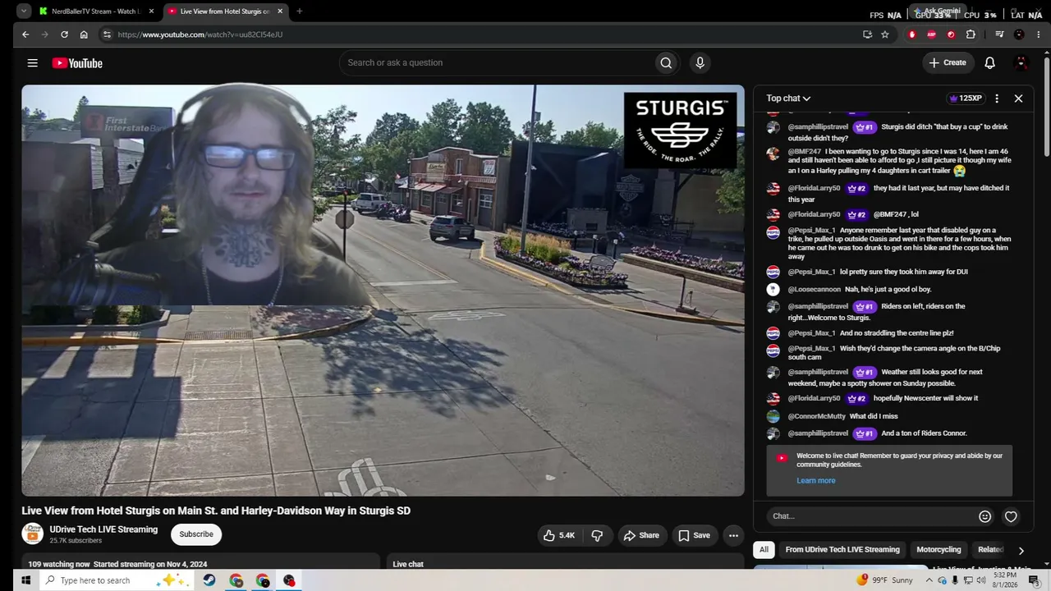Subscribe to UDrive Tech LIVE Streaming
Viewport: 1051px width, 591px height.
(x=196, y=534)
